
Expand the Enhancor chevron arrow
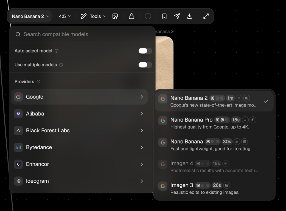pyautogui.click(x=142, y=164)
